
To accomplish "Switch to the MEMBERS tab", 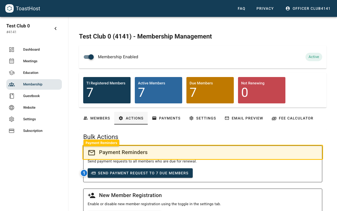I will point(96,118).
